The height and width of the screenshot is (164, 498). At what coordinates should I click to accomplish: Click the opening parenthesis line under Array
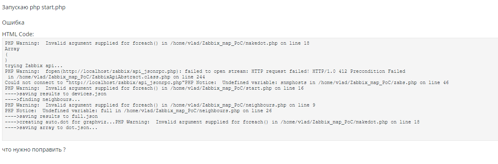[6, 54]
